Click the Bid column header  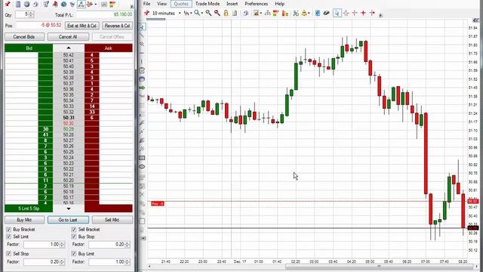pyautogui.click(x=29, y=48)
